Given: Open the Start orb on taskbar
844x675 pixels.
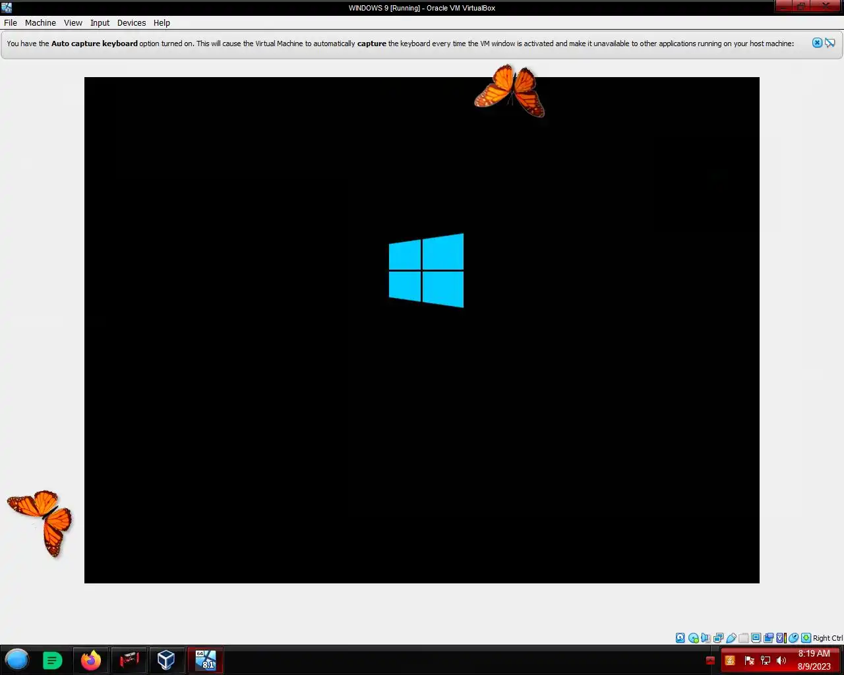Looking at the screenshot, I should 17,660.
